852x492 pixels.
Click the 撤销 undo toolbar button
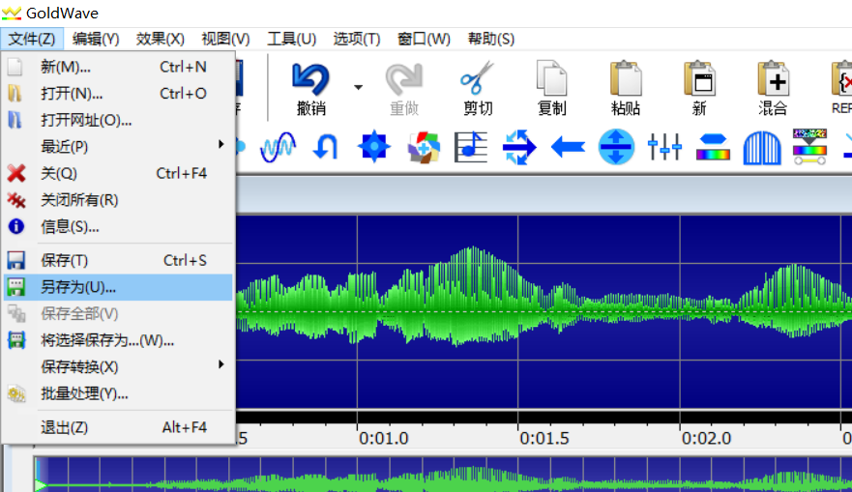coord(310,89)
